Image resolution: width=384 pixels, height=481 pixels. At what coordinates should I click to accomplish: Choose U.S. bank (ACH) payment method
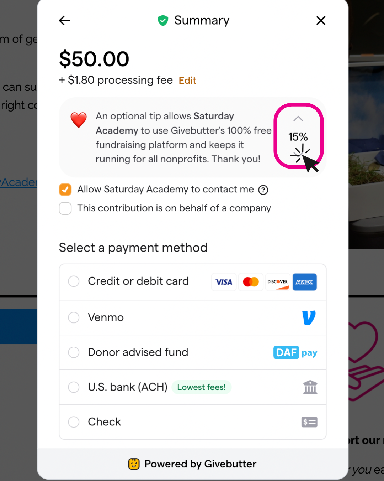pyautogui.click(x=74, y=387)
